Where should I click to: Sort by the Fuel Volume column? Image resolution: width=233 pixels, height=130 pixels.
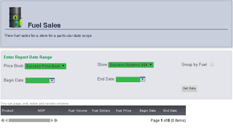coord(78,111)
